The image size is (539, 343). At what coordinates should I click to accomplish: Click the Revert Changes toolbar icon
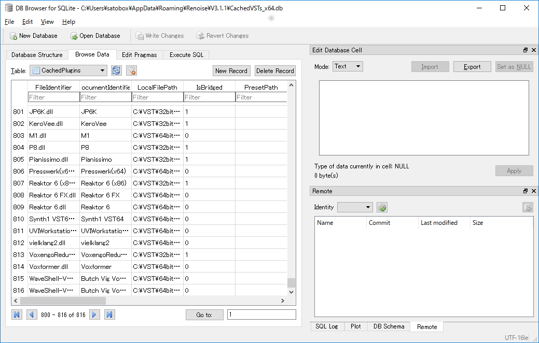200,36
